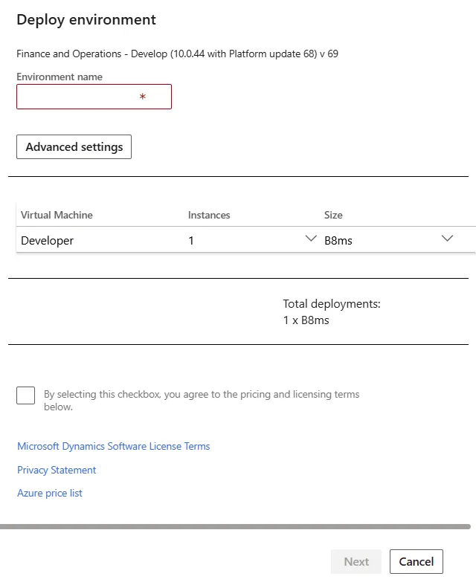Open the Azure price list link
This screenshot has height=585, width=476.
pyautogui.click(x=50, y=494)
